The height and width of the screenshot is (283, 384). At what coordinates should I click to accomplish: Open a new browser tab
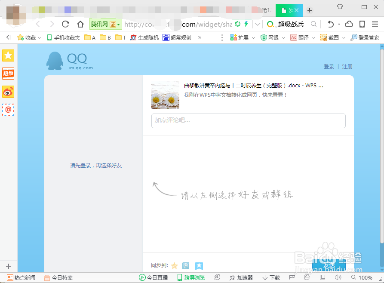click(310, 10)
